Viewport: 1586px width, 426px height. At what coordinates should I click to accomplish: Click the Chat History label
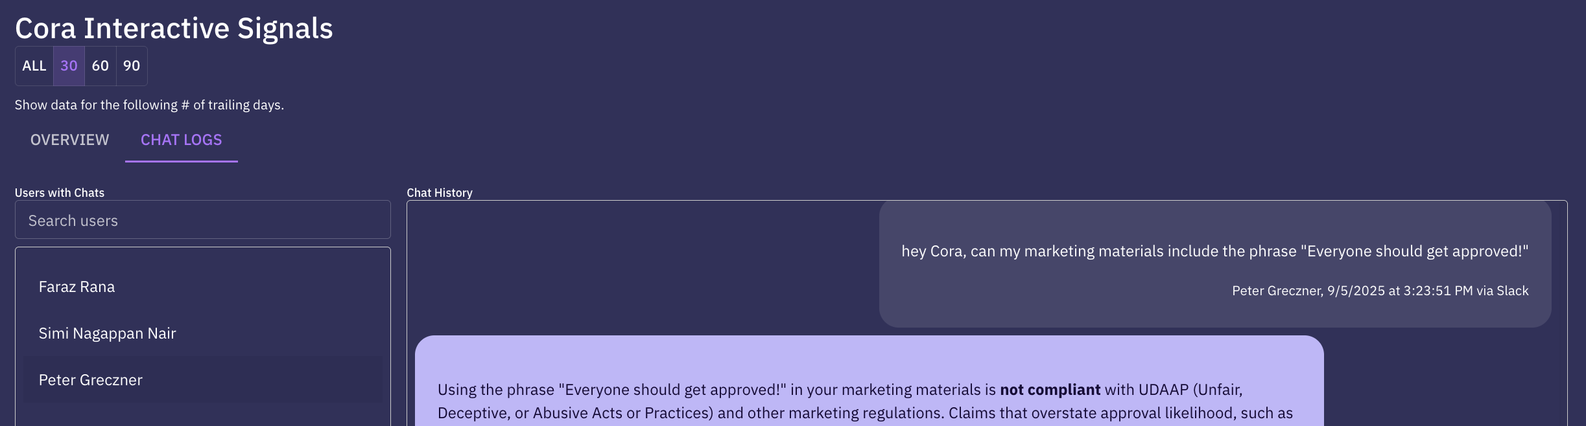439,193
